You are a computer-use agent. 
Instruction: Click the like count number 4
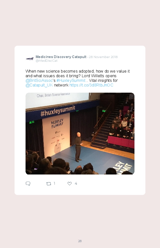pyautogui.click(x=76, y=183)
